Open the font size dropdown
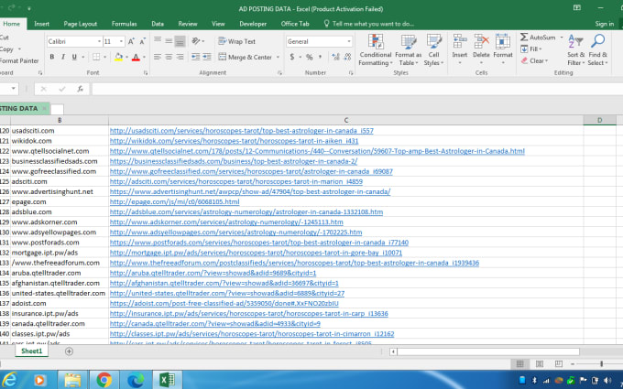The image size is (623, 389). (x=121, y=41)
